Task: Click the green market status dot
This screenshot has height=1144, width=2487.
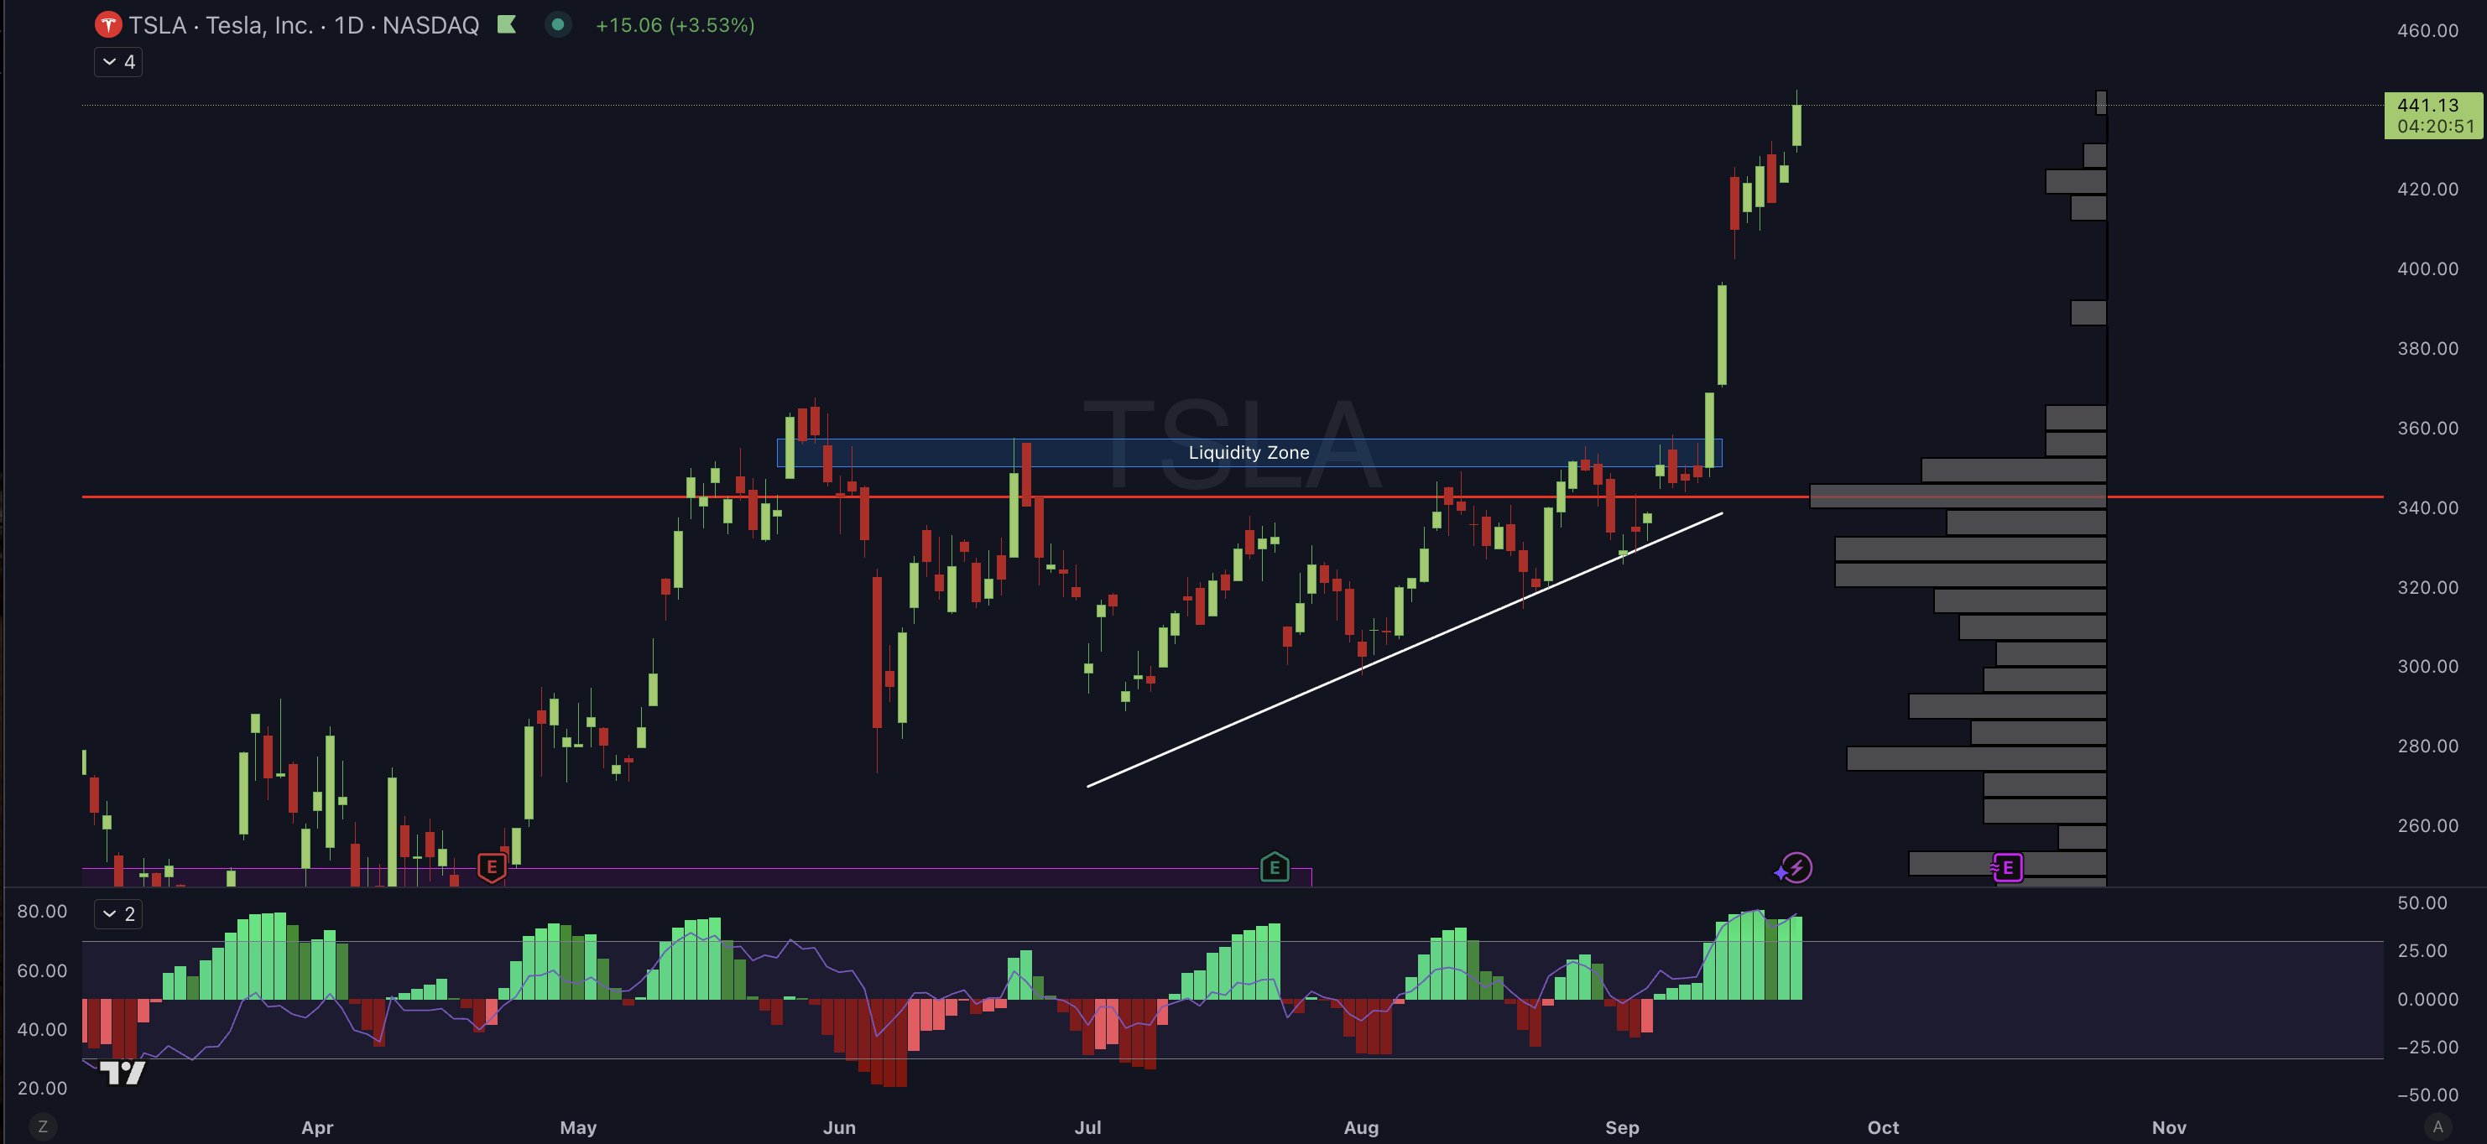Action: point(557,25)
